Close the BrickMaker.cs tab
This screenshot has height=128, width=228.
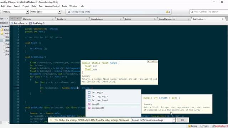[223, 19]
